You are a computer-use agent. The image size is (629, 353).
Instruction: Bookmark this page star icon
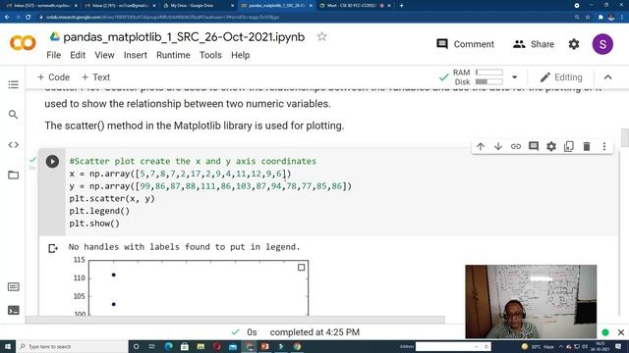point(588,18)
